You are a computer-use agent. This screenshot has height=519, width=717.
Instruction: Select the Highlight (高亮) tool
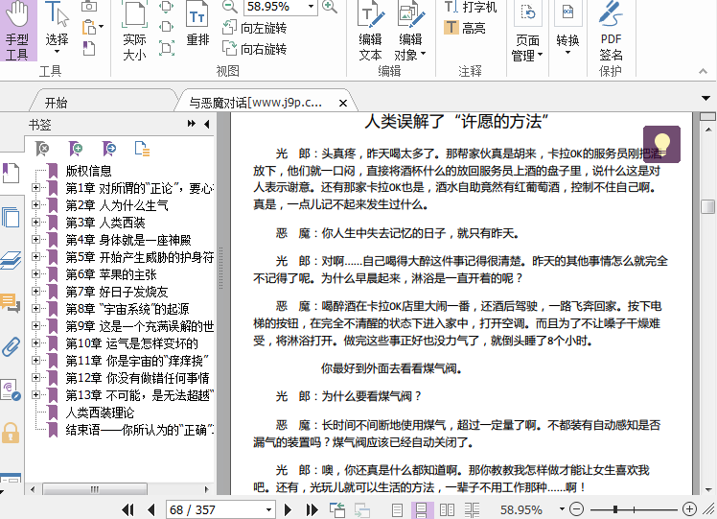(465, 29)
